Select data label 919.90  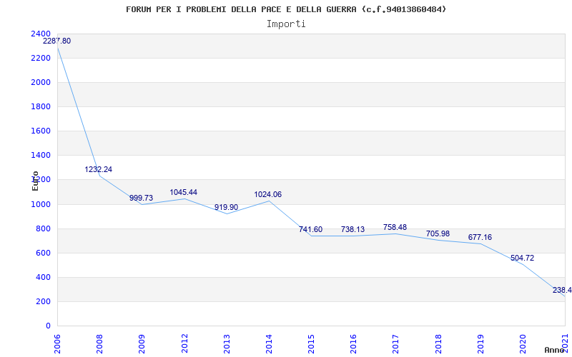226,207
